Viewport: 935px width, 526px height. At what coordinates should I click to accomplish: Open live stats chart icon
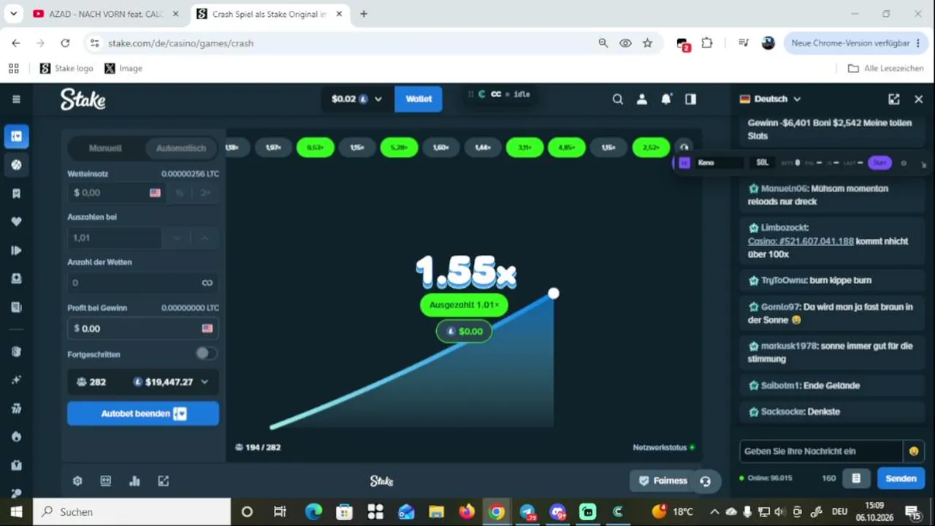tap(134, 481)
